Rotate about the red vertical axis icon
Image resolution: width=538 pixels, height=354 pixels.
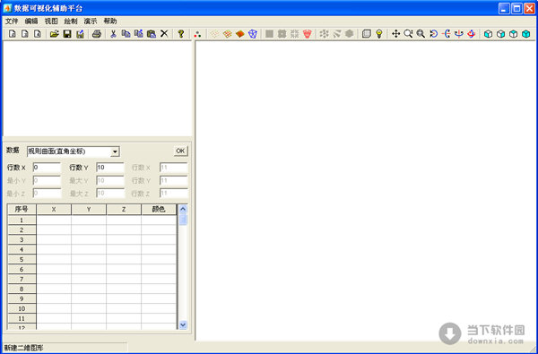point(459,34)
